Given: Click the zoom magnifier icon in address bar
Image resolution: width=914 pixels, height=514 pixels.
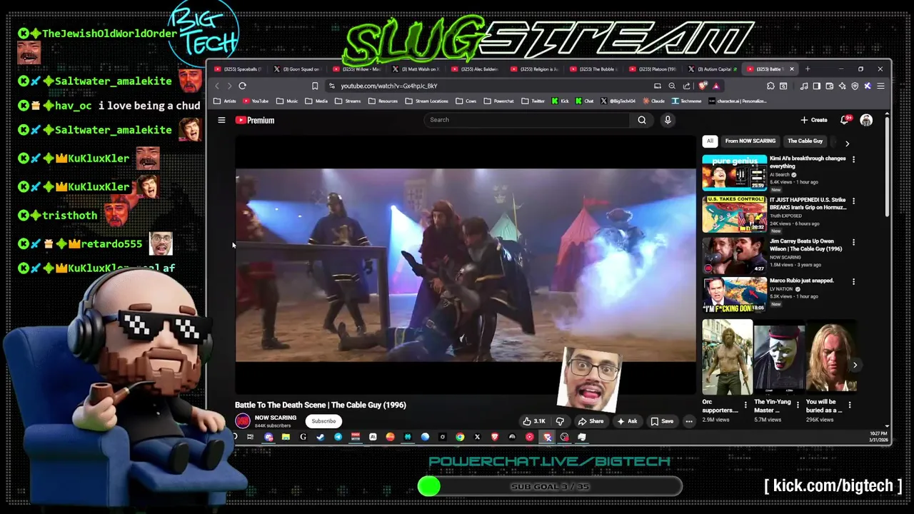Looking at the screenshot, I should [672, 86].
